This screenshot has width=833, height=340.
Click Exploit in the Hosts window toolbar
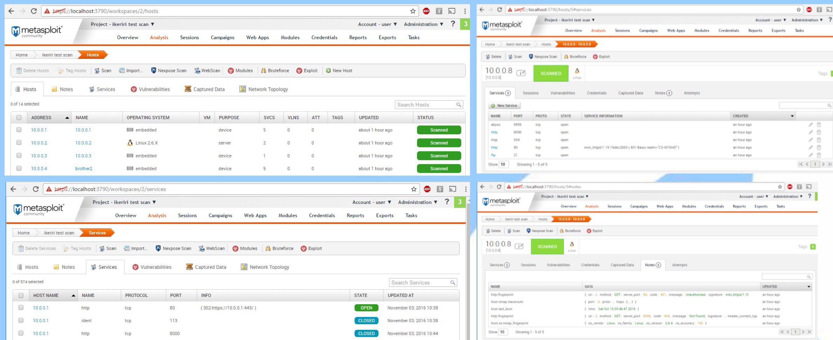(x=307, y=70)
